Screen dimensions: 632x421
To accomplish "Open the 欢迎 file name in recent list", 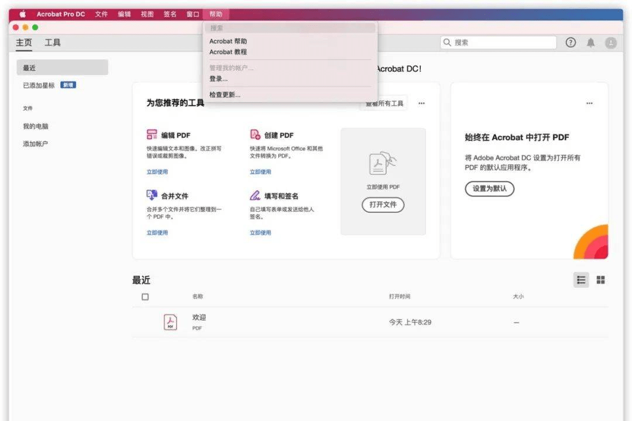I will (199, 318).
